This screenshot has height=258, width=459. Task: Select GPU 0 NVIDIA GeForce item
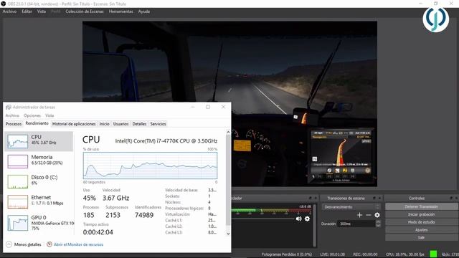pyautogui.click(x=39, y=223)
